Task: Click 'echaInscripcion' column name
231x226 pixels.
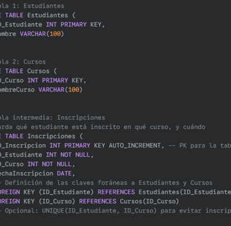Action: [x=26, y=174]
